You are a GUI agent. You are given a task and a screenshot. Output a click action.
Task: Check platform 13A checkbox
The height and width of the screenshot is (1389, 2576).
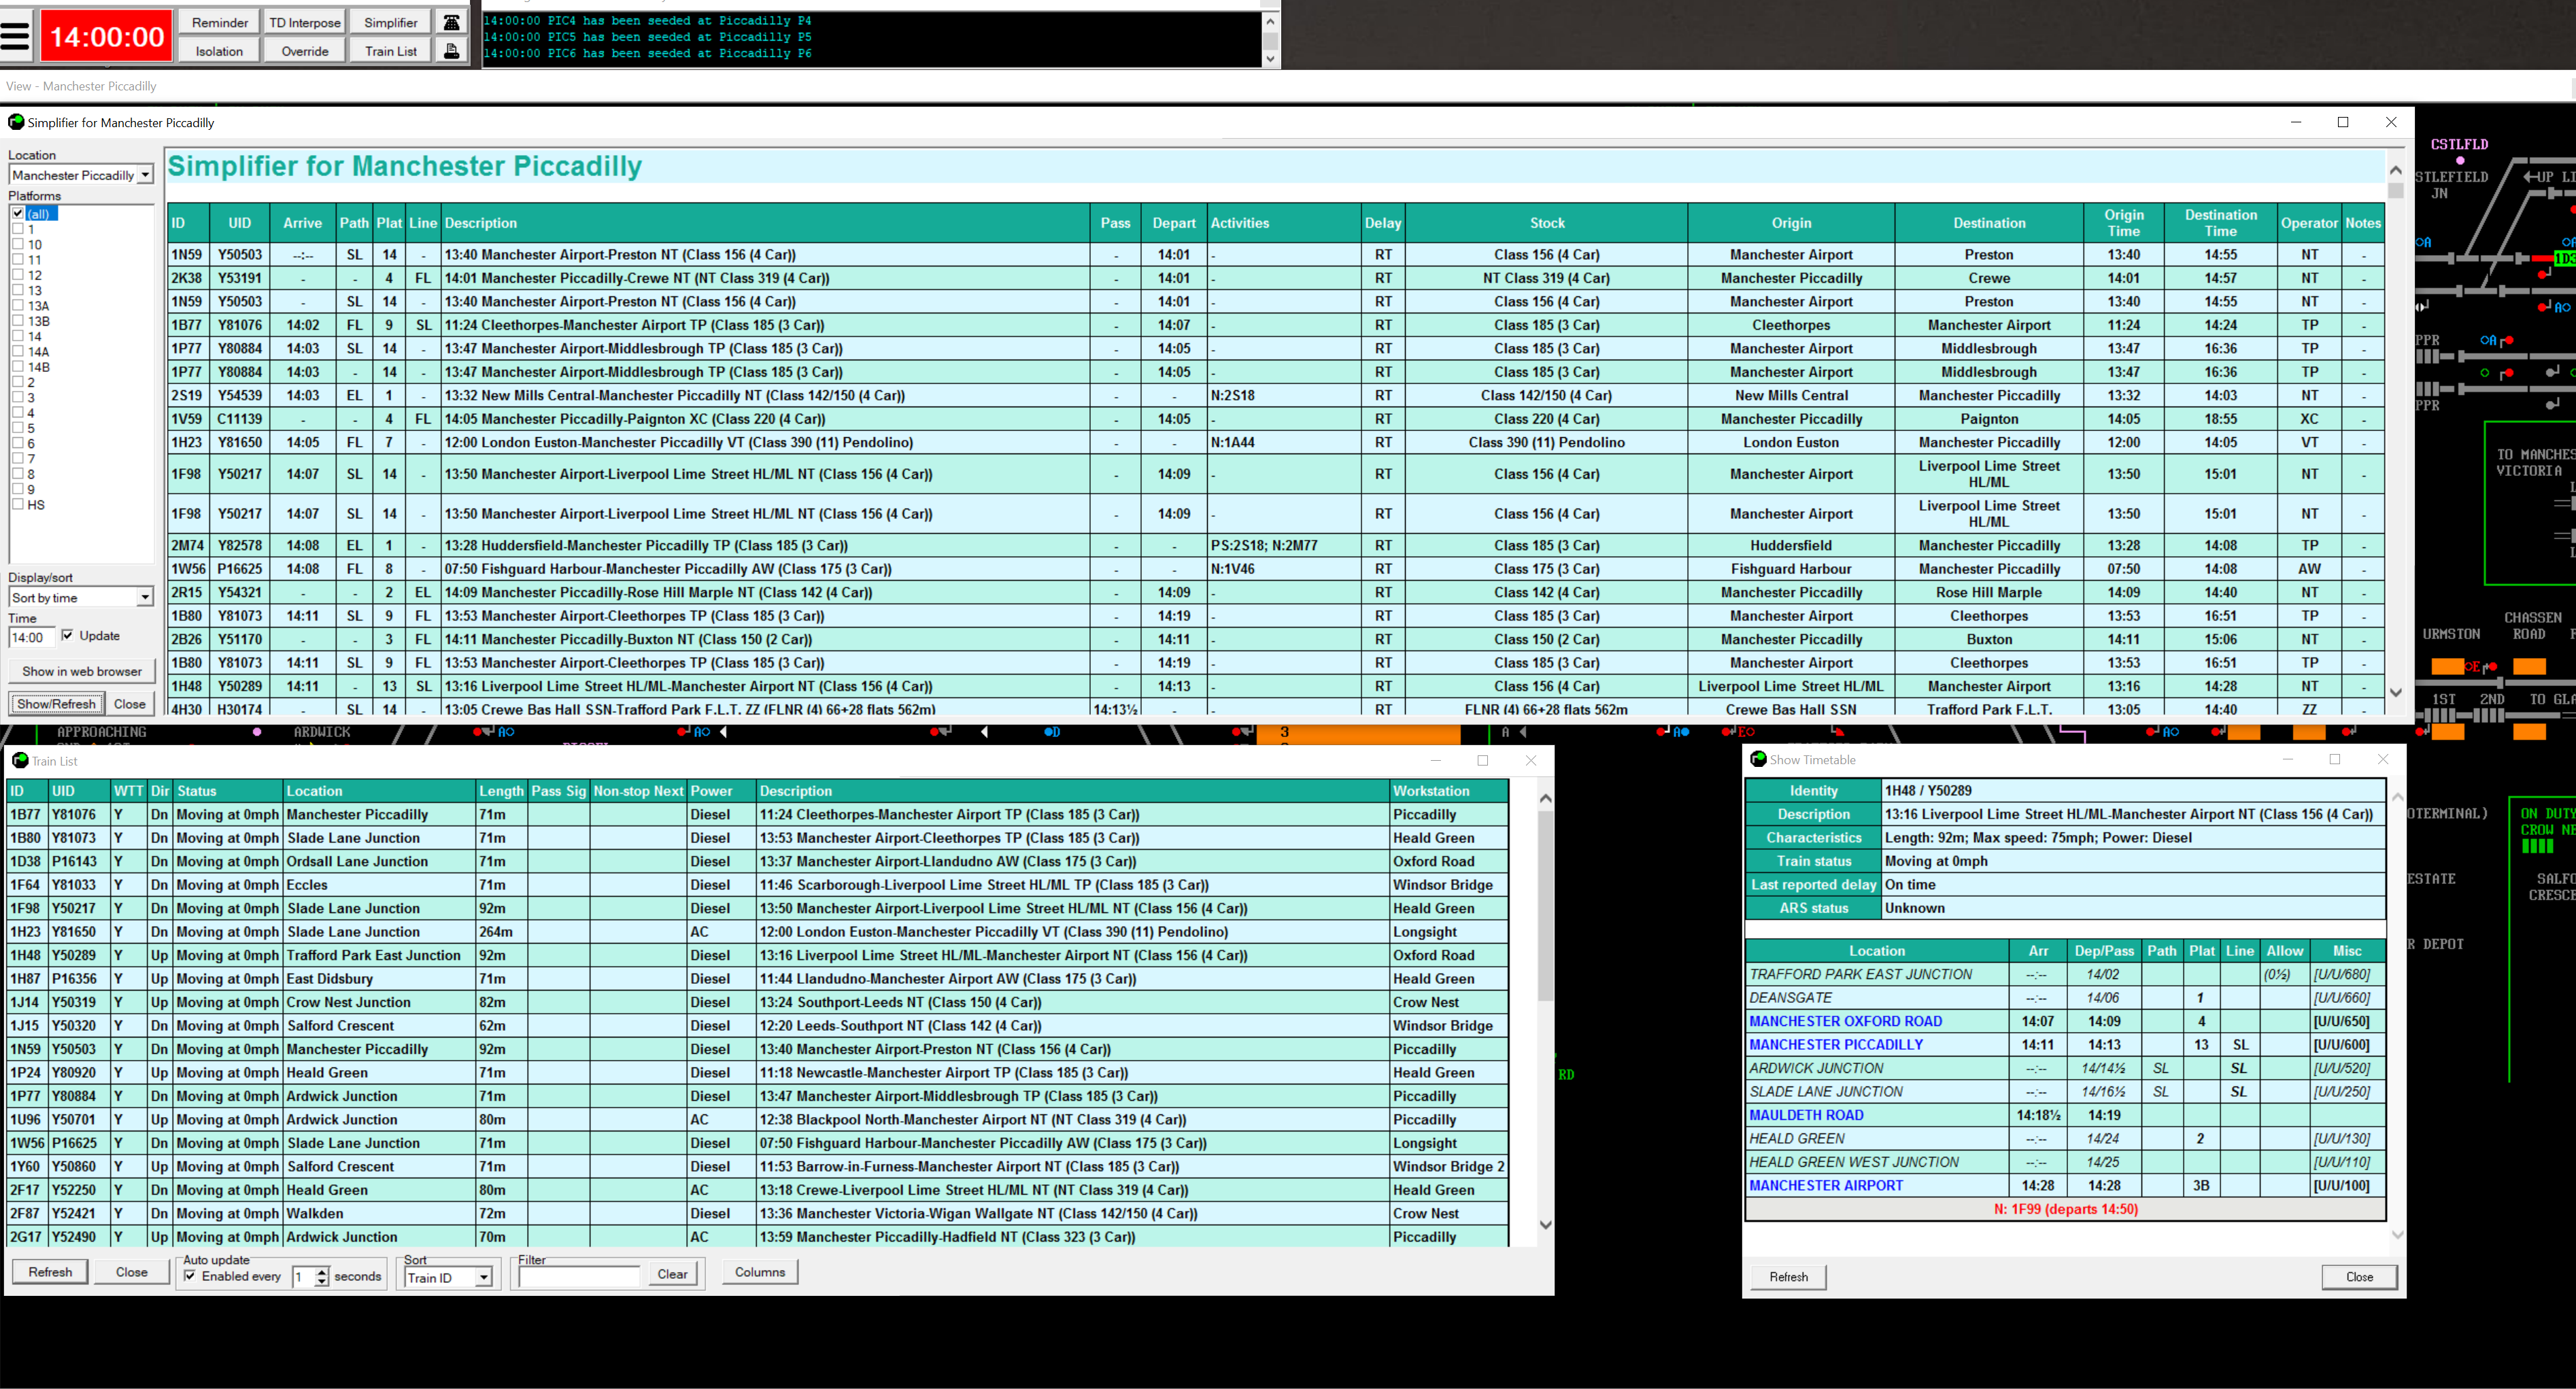(18, 306)
